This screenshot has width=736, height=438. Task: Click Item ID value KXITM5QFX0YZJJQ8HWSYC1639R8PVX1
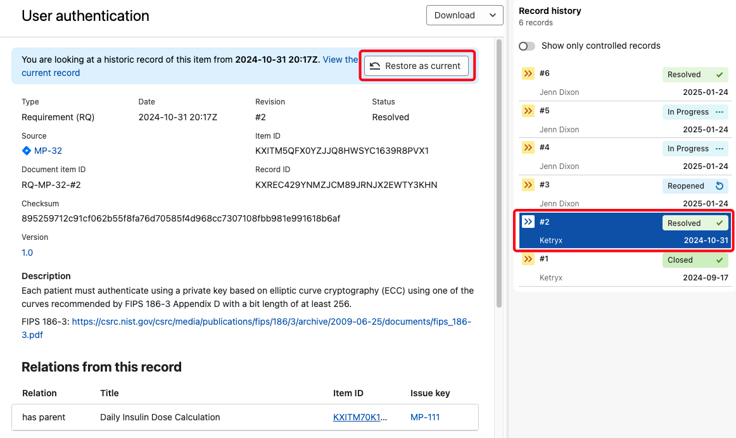(342, 151)
